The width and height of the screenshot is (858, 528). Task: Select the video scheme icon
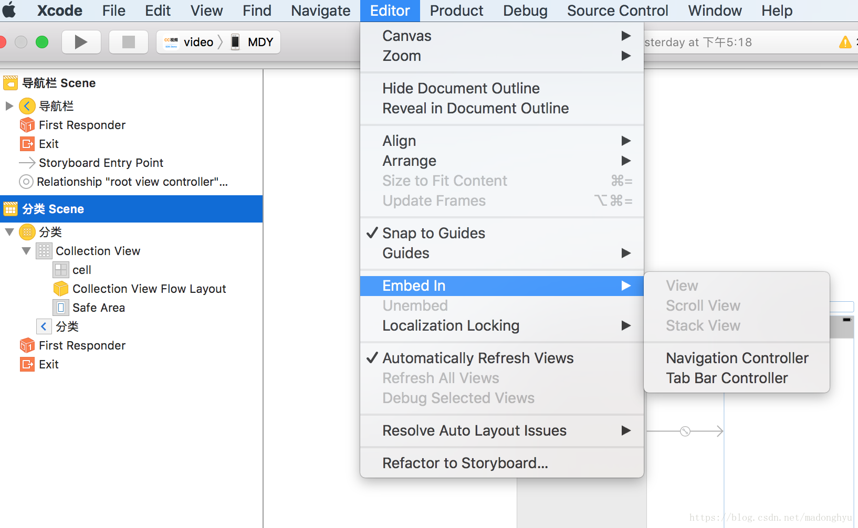[x=171, y=42]
